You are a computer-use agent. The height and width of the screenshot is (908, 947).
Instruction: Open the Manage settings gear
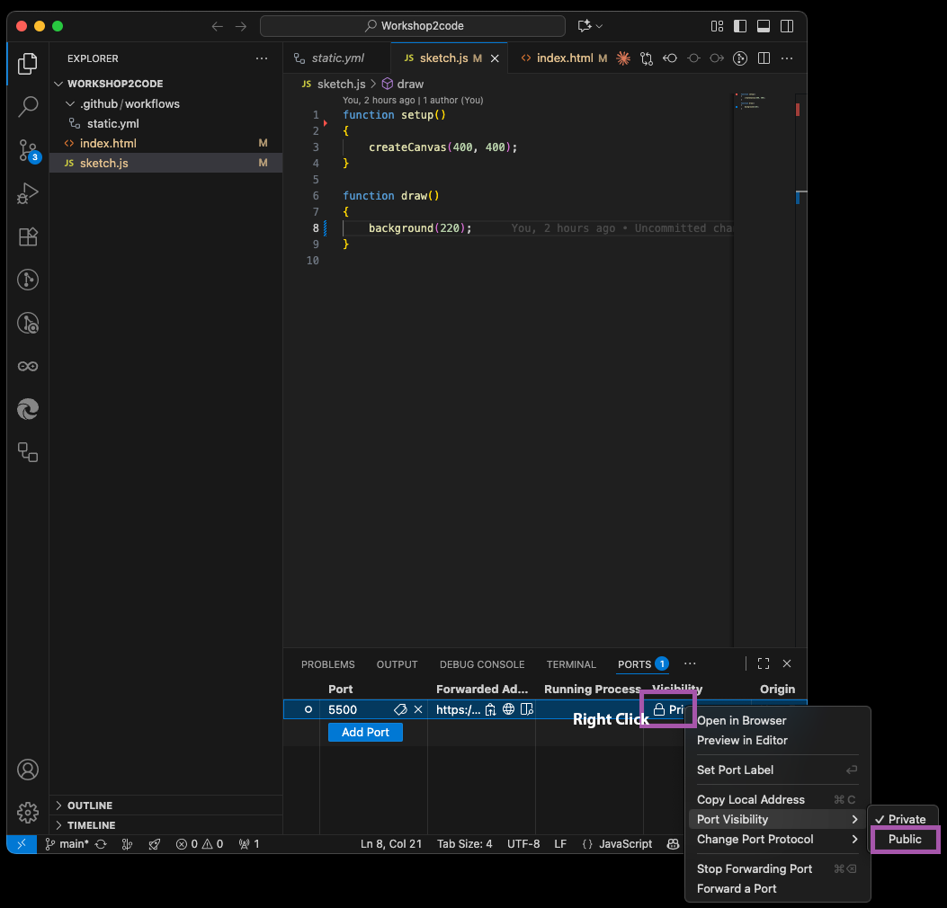click(27, 813)
